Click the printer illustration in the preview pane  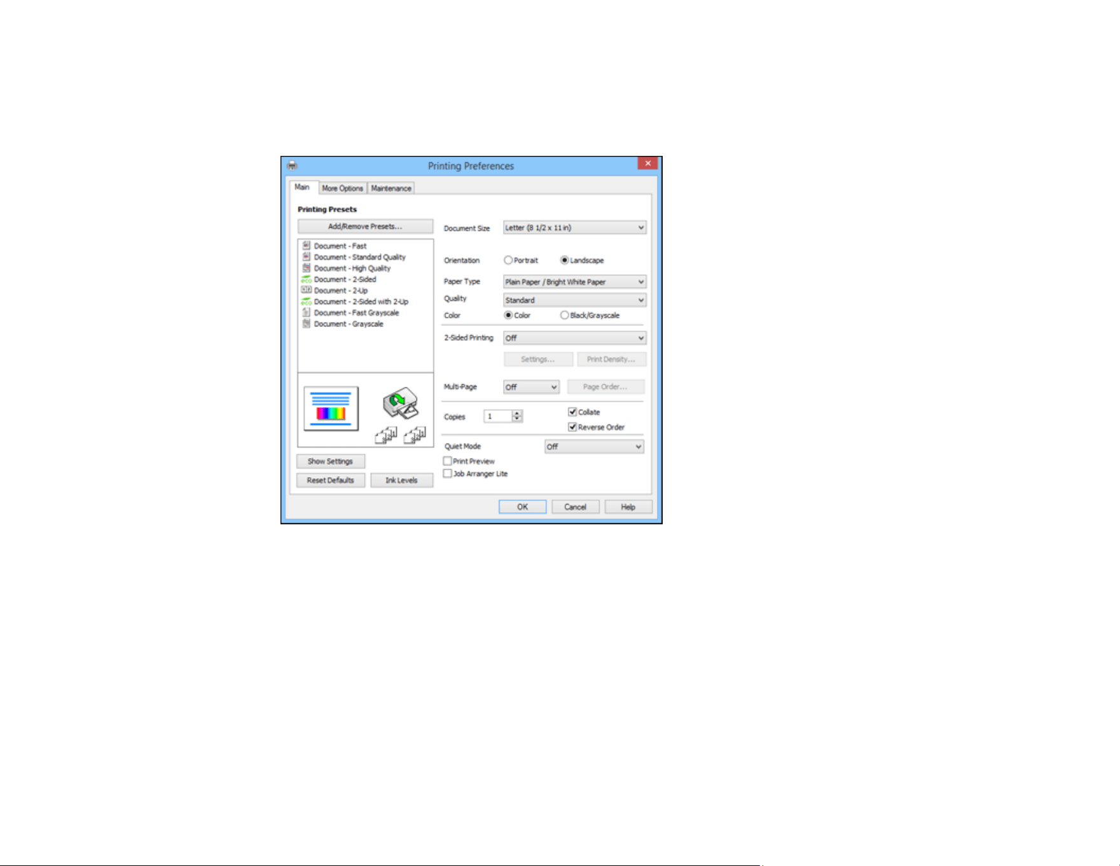401,403
